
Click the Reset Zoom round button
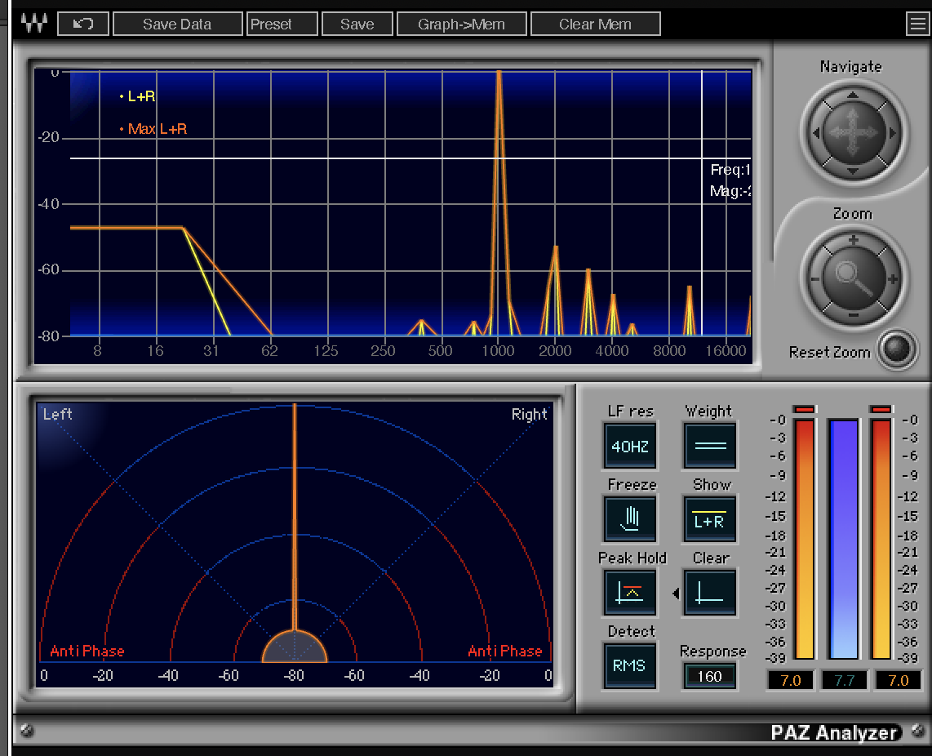(x=896, y=349)
